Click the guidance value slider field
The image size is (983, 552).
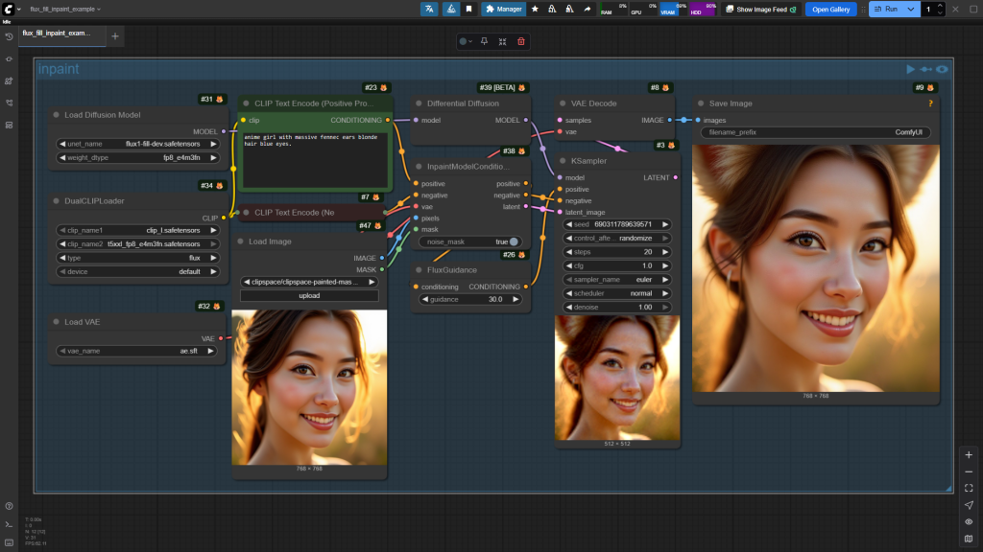click(x=470, y=299)
